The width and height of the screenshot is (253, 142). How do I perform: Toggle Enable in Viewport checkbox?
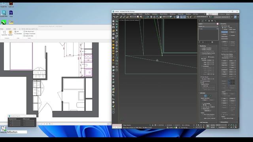coord(201,50)
